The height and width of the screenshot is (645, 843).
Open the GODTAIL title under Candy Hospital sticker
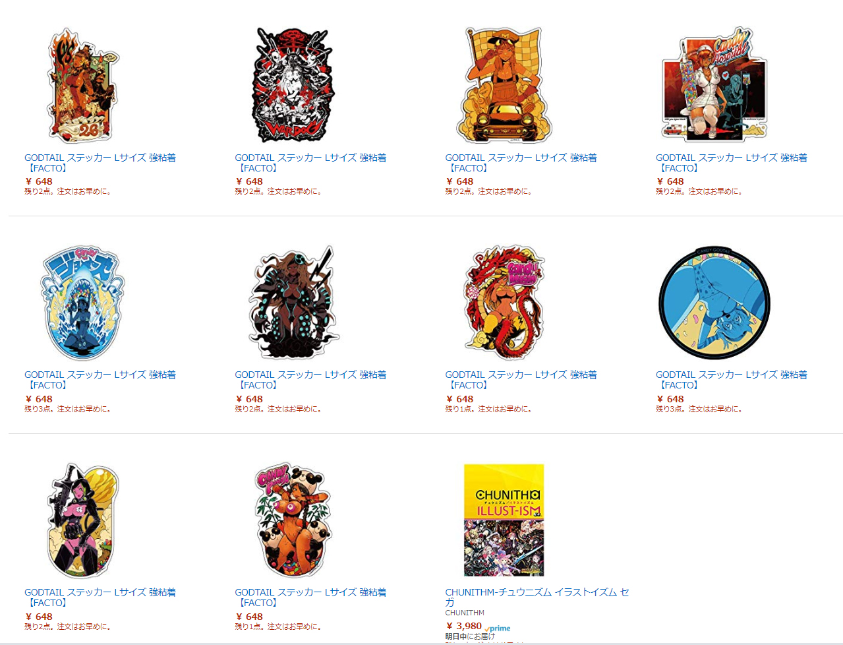732,163
